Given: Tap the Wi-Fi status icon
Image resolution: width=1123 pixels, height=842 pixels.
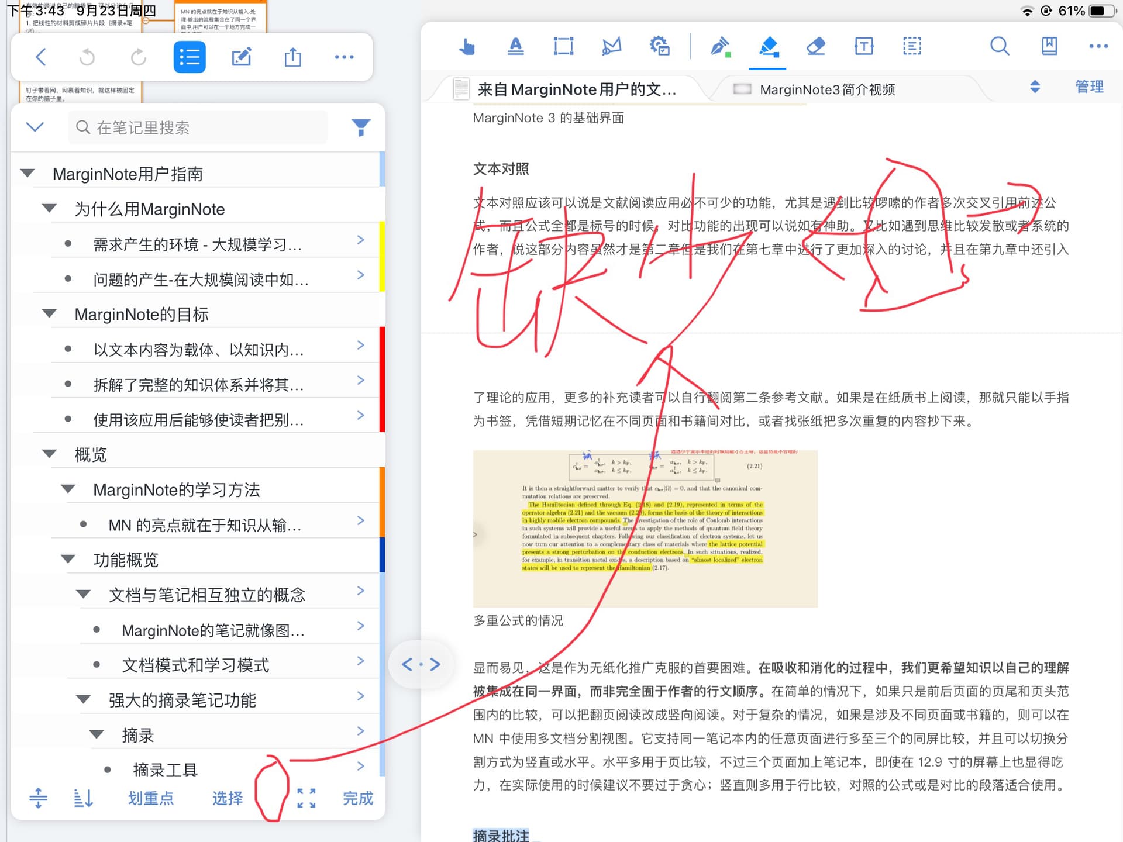Looking at the screenshot, I should (1027, 11).
